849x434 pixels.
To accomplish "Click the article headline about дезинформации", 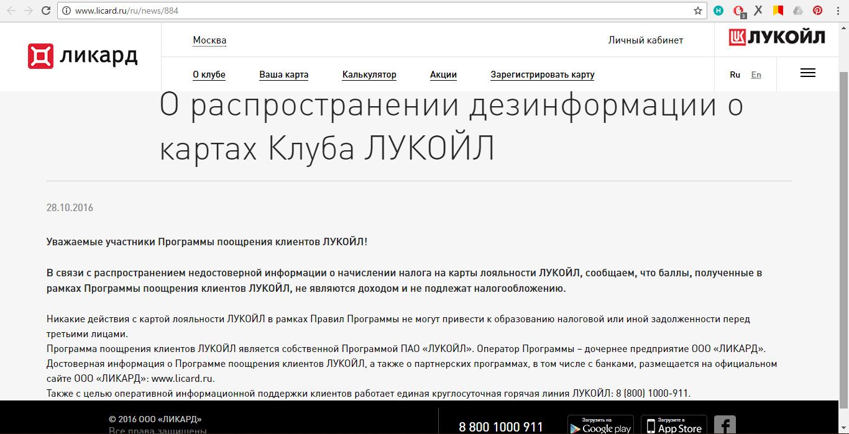I will click(x=451, y=127).
